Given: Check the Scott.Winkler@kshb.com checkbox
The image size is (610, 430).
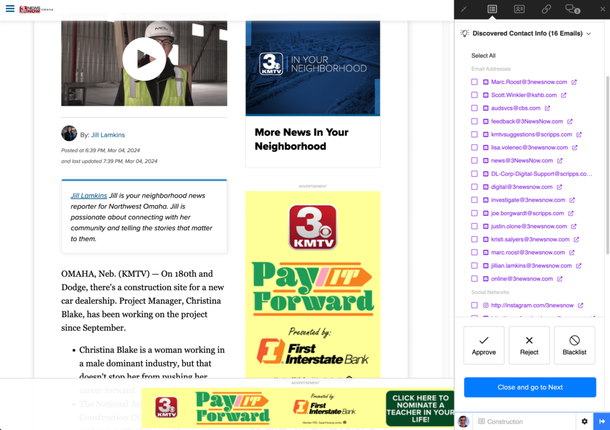Looking at the screenshot, I should tap(474, 95).
